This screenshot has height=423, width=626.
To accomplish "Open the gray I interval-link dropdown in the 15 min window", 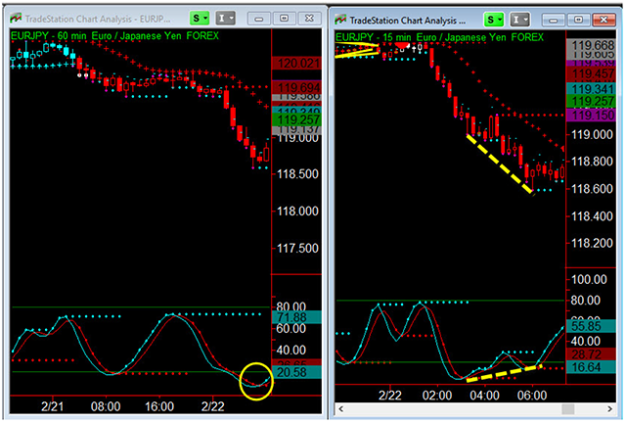I will (519, 20).
